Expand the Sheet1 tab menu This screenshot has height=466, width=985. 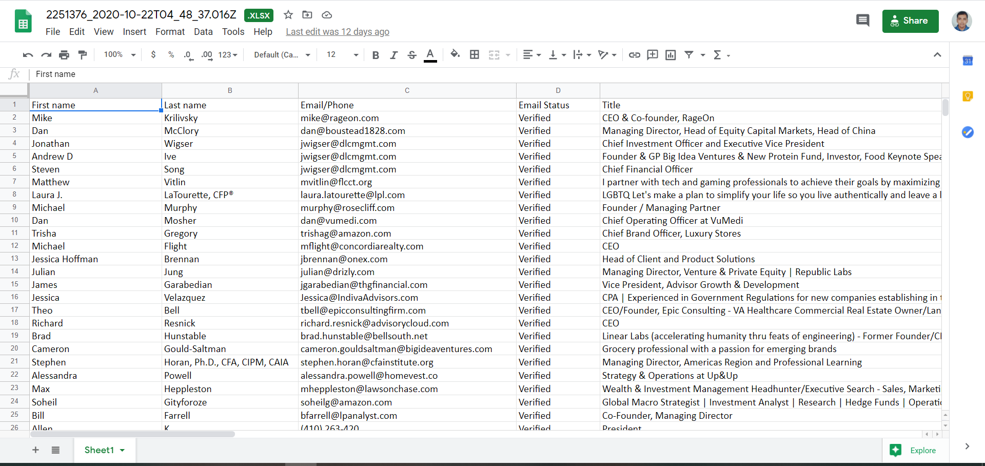[122, 450]
